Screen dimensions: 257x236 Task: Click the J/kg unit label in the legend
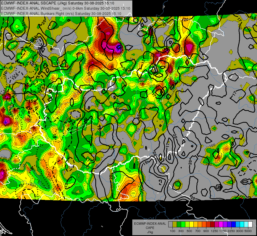click(x=150, y=232)
